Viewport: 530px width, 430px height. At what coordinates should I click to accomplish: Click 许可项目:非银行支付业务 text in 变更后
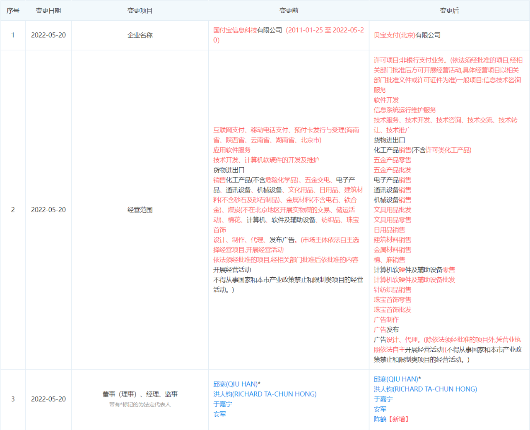click(x=410, y=60)
